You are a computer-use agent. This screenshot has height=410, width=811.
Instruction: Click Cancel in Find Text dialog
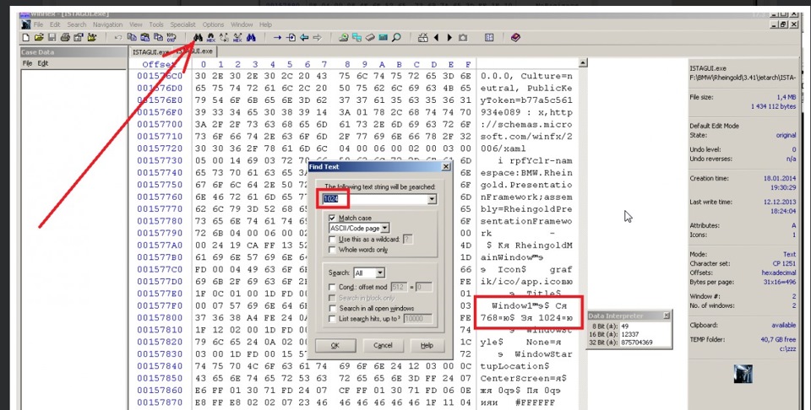(383, 345)
